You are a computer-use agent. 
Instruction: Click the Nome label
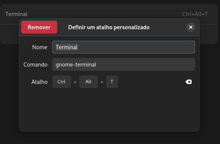(40, 47)
